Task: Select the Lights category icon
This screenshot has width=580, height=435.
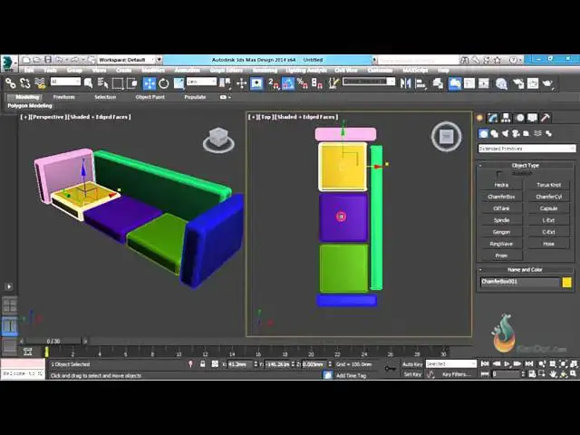Action: 506,133
